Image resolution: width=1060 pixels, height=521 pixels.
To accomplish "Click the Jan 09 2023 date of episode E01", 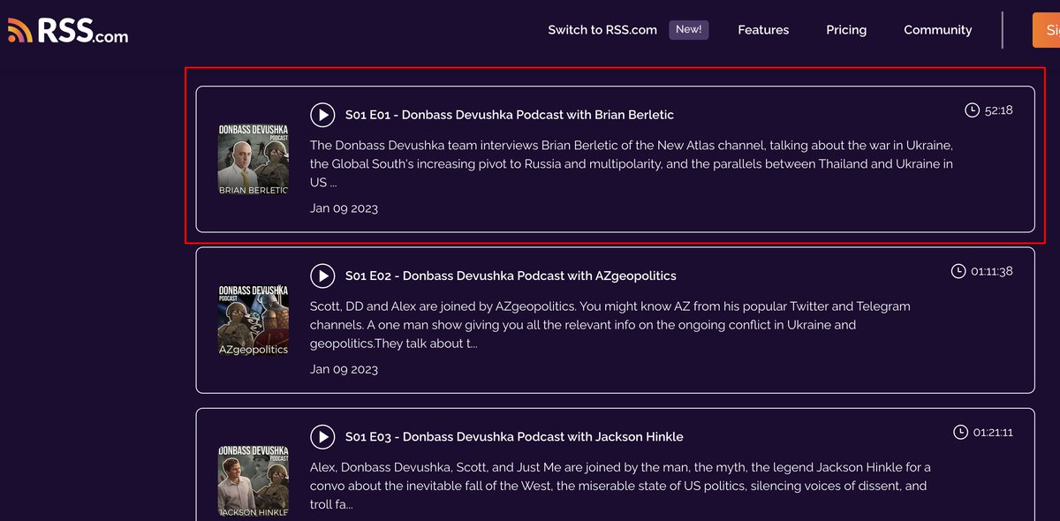I will tap(344, 208).
